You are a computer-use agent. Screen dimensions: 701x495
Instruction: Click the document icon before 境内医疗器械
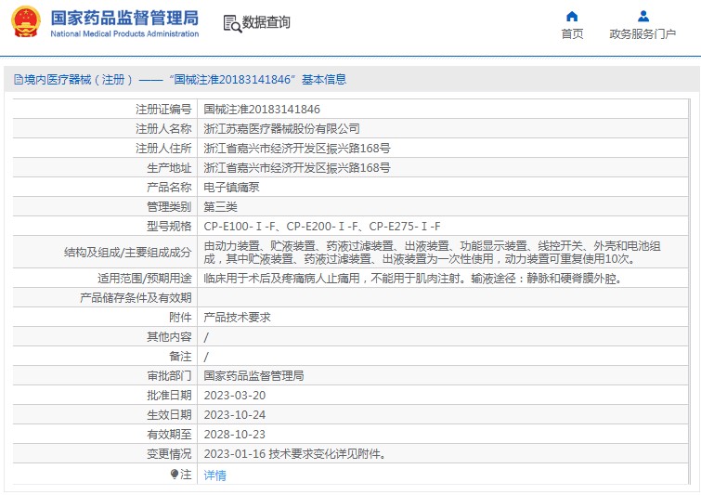tap(19, 80)
